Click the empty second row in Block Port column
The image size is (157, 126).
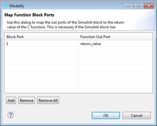coord(41,49)
